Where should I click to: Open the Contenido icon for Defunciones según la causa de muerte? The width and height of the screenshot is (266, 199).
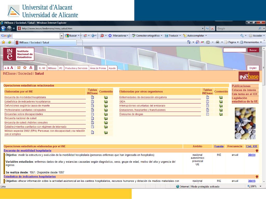click(x=106, y=106)
